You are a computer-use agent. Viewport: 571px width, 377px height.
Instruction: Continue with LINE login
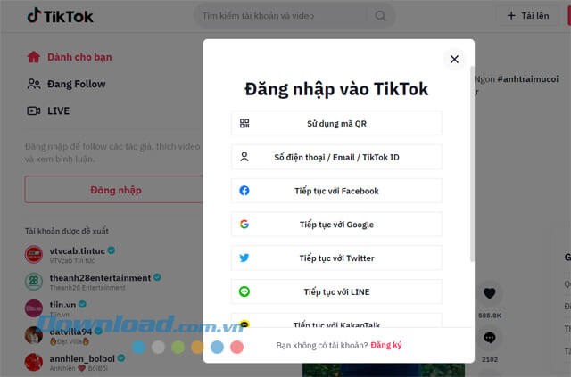(336, 291)
